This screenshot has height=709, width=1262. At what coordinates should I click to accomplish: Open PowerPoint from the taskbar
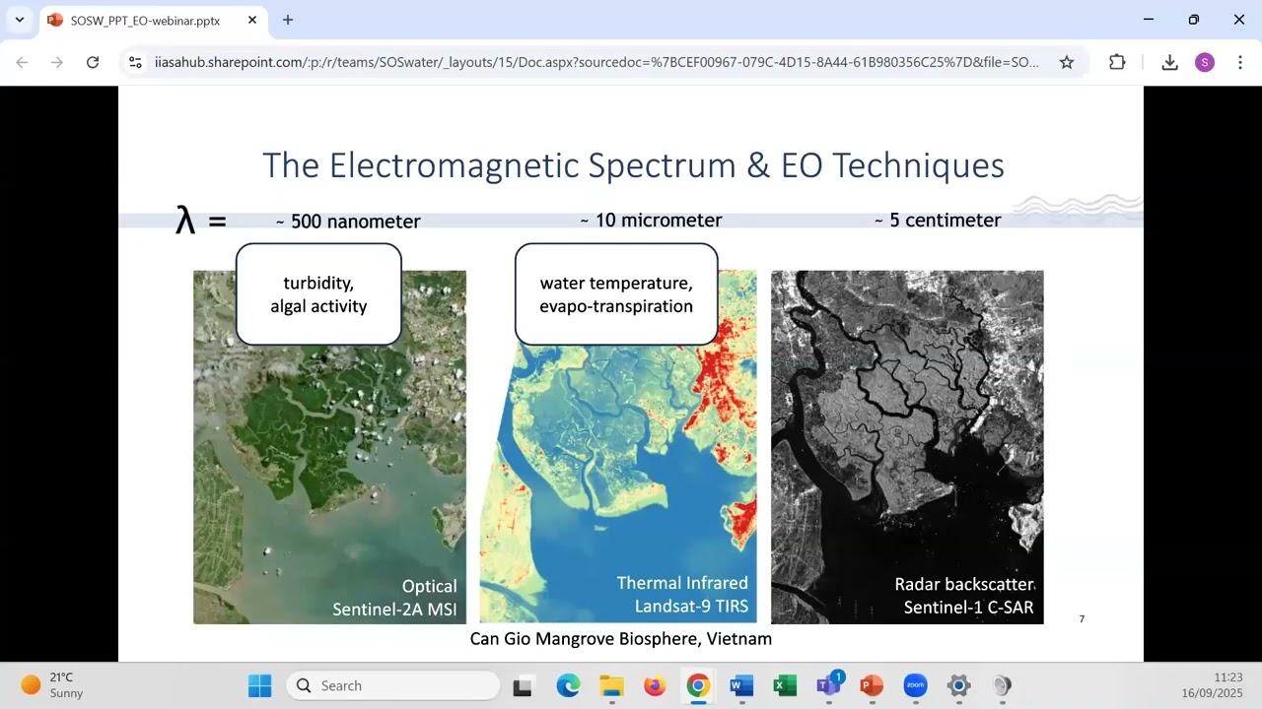point(872,685)
